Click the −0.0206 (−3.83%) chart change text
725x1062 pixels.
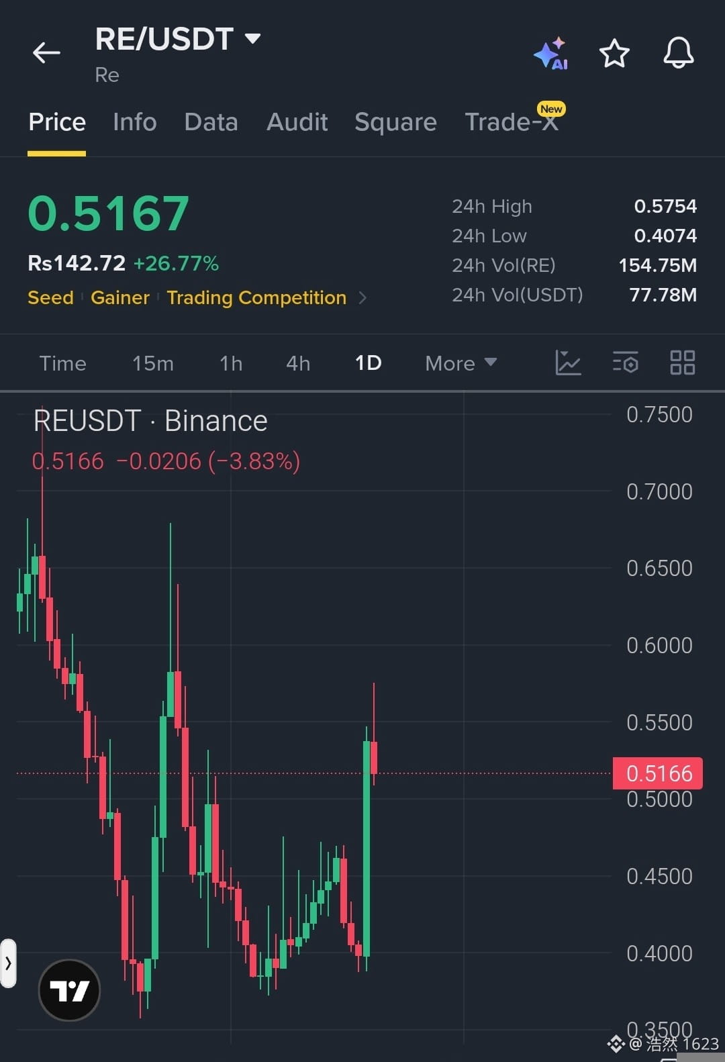[x=208, y=461]
